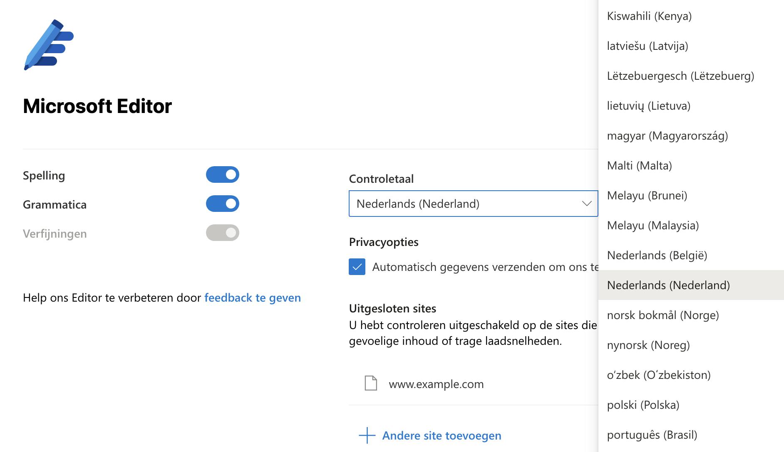This screenshot has height=452, width=784.
Task: Turn off the Spelling toggle
Action: (x=222, y=175)
